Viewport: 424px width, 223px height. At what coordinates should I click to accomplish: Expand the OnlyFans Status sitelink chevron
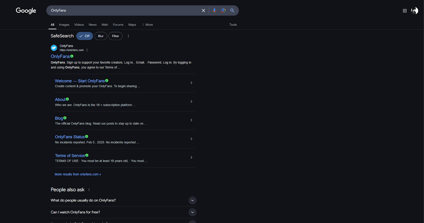pos(191,139)
